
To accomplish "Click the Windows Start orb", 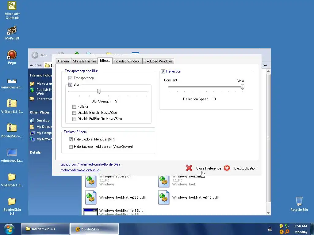I will (x=9, y=229).
